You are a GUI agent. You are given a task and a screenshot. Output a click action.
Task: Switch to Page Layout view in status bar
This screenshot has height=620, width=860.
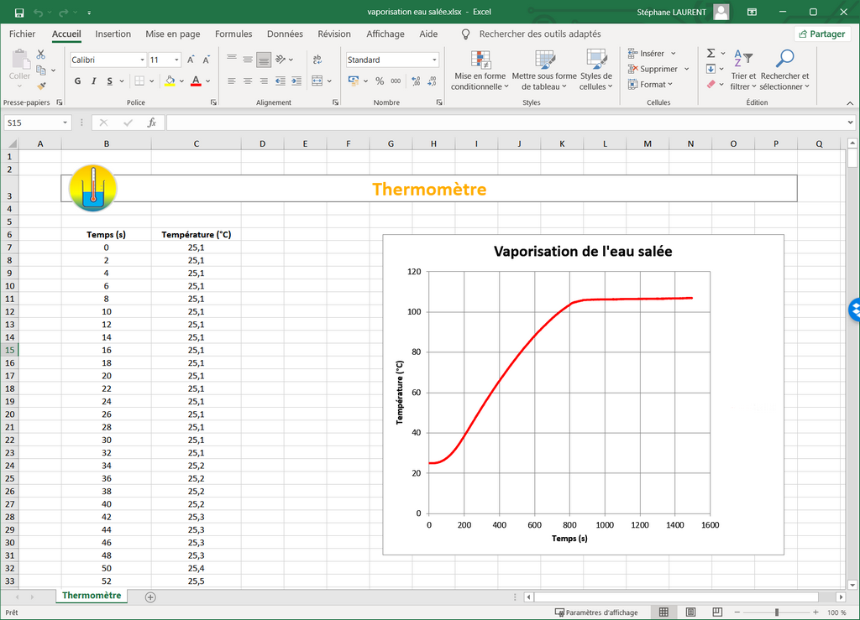[690, 612]
